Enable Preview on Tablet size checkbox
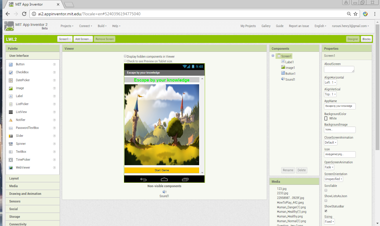This screenshot has height=226, width=380. (125, 61)
